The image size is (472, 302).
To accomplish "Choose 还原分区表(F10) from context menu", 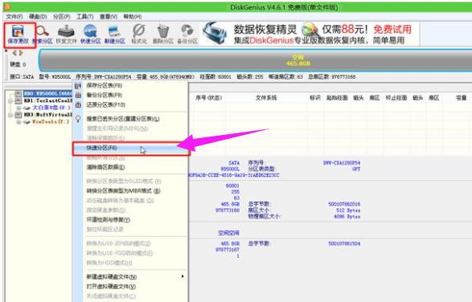I will 105,105.
